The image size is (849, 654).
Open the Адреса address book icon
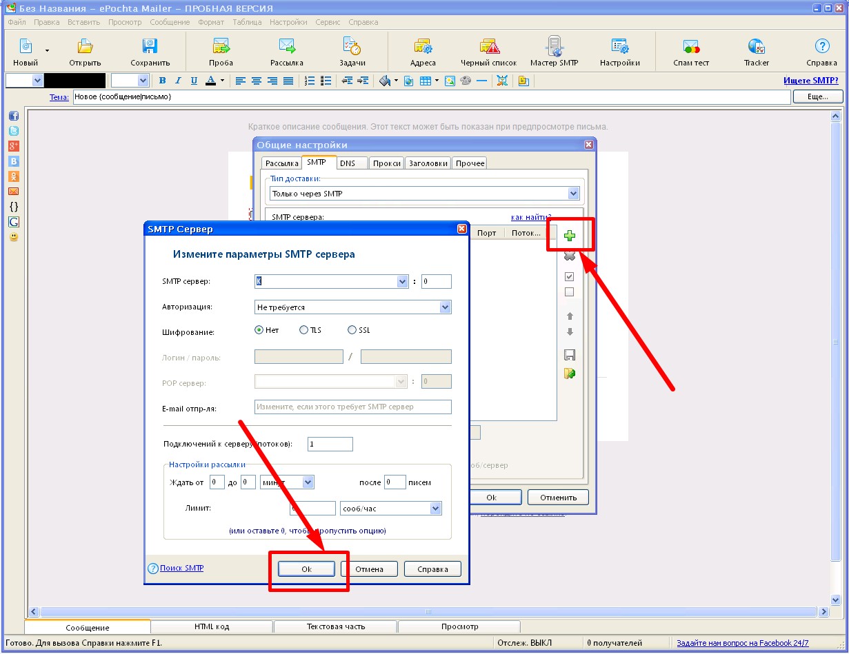[423, 46]
